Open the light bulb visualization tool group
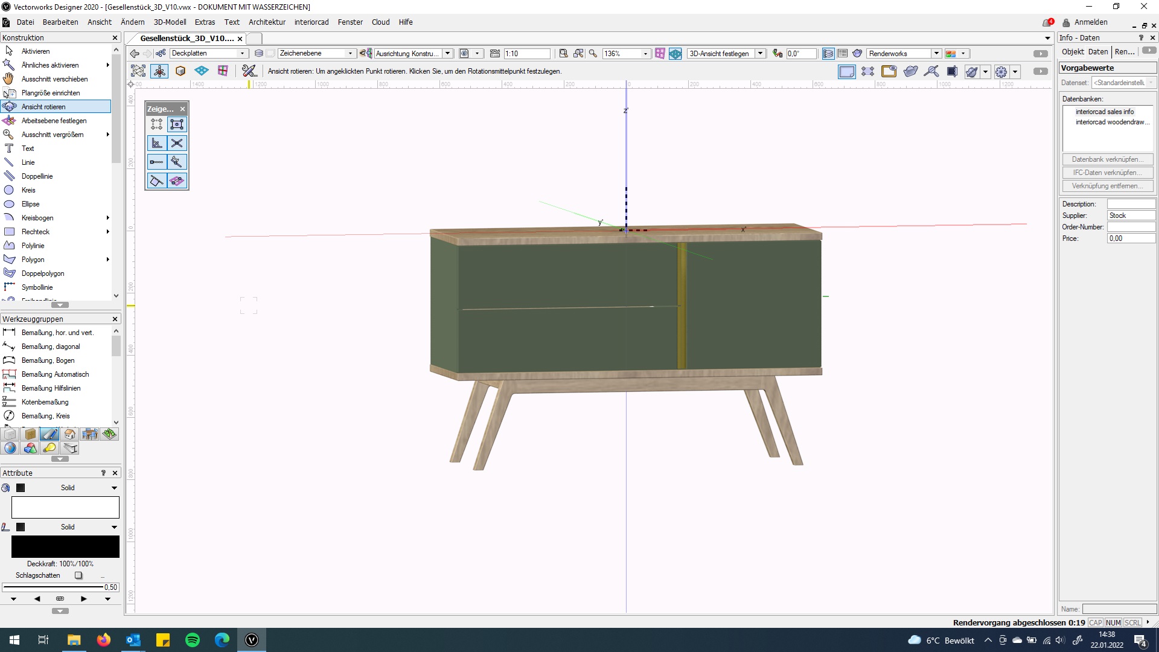Viewport: 1159px width, 652px height. 50,448
